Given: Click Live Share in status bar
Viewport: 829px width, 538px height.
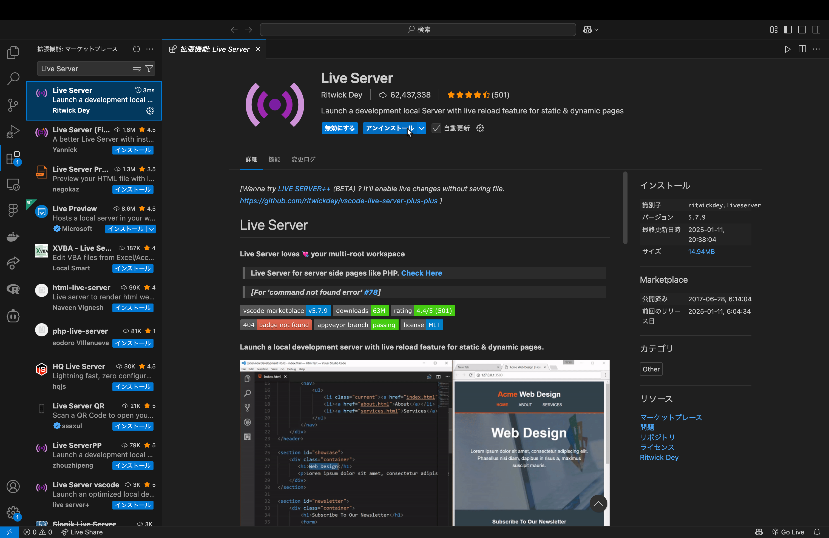Looking at the screenshot, I should (82, 532).
